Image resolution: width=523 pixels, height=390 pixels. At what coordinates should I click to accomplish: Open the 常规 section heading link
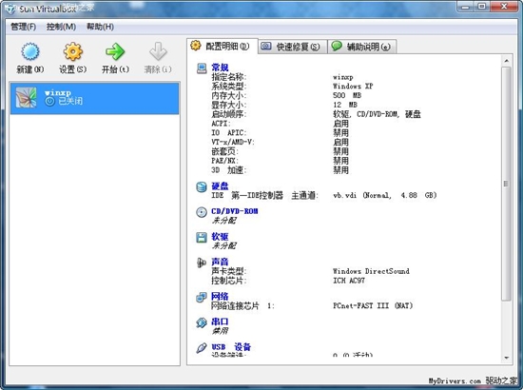pyautogui.click(x=220, y=68)
